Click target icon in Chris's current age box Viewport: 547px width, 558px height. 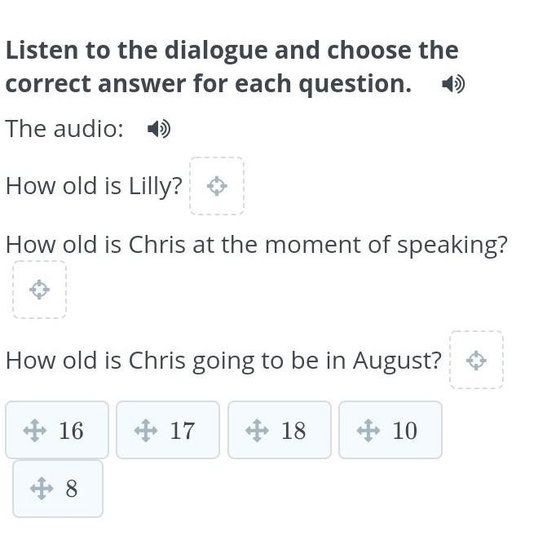click(39, 290)
